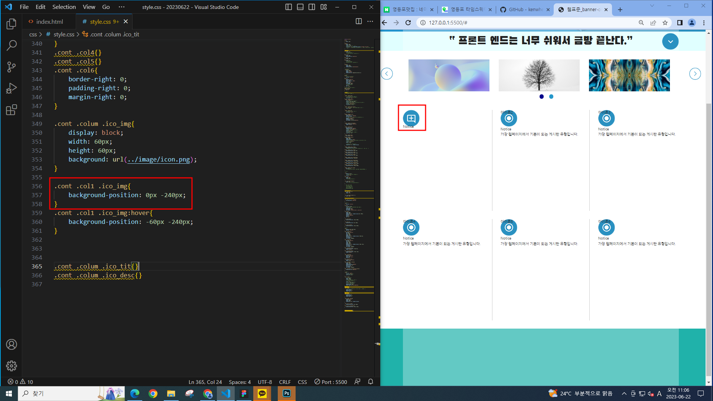Viewport: 713px width, 401px height.
Task: Click the next slide arrow on carousel
Action: click(x=695, y=74)
